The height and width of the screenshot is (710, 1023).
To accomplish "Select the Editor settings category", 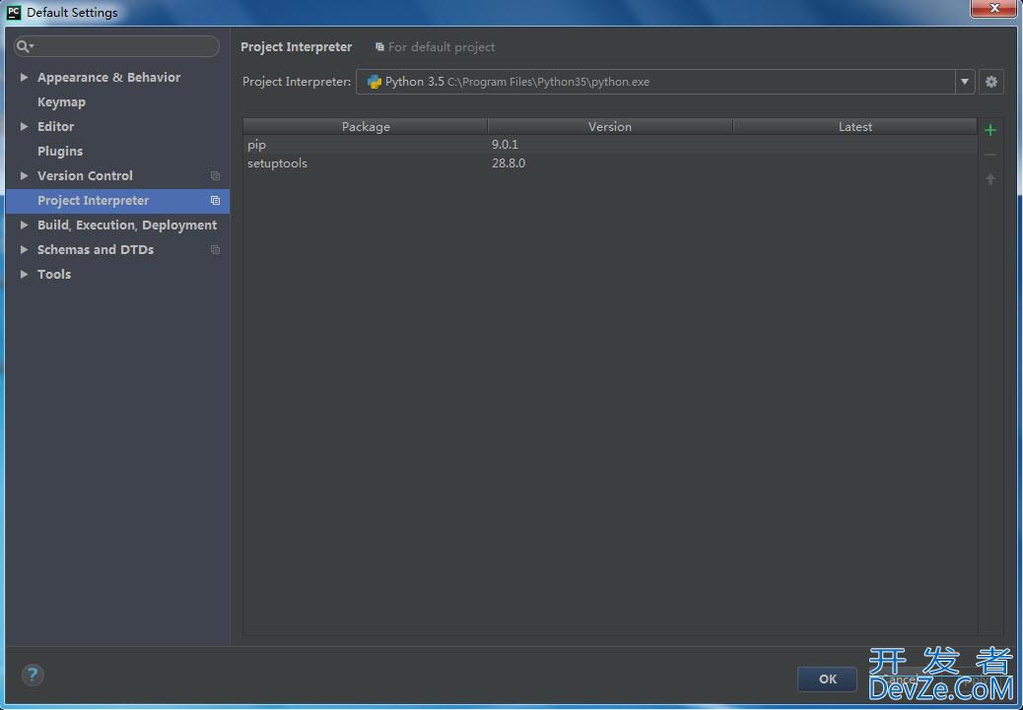I will point(55,126).
